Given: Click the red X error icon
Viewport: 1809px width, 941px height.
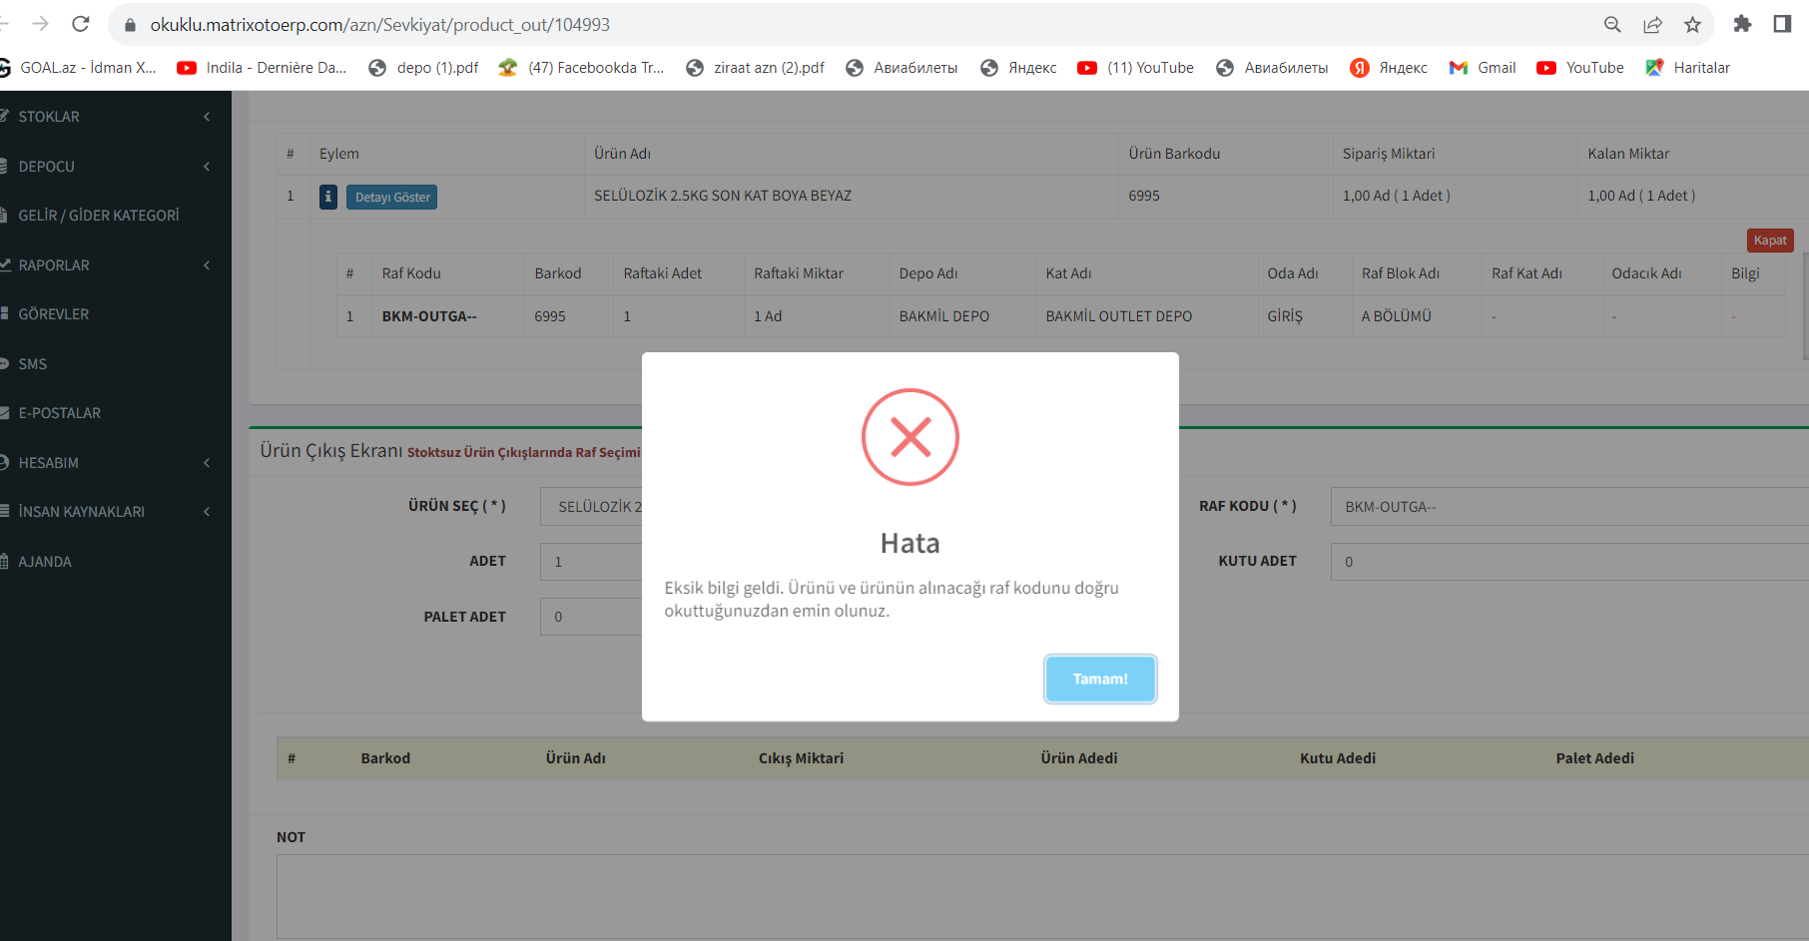Looking at the screenshot, I should tap(909, 437).
